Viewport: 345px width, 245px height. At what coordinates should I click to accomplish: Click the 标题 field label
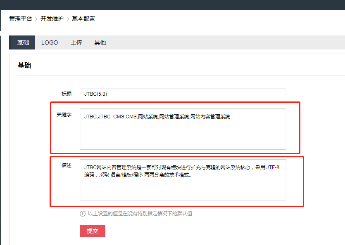click(x=67, y=94)
